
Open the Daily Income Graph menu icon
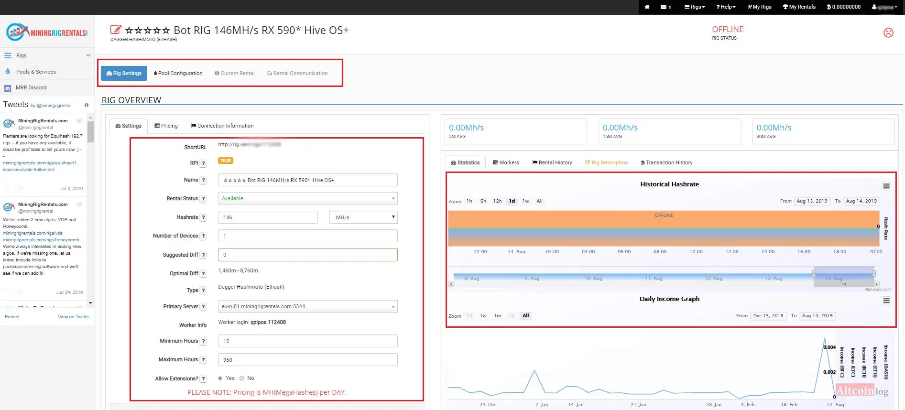tap(886, 301)
